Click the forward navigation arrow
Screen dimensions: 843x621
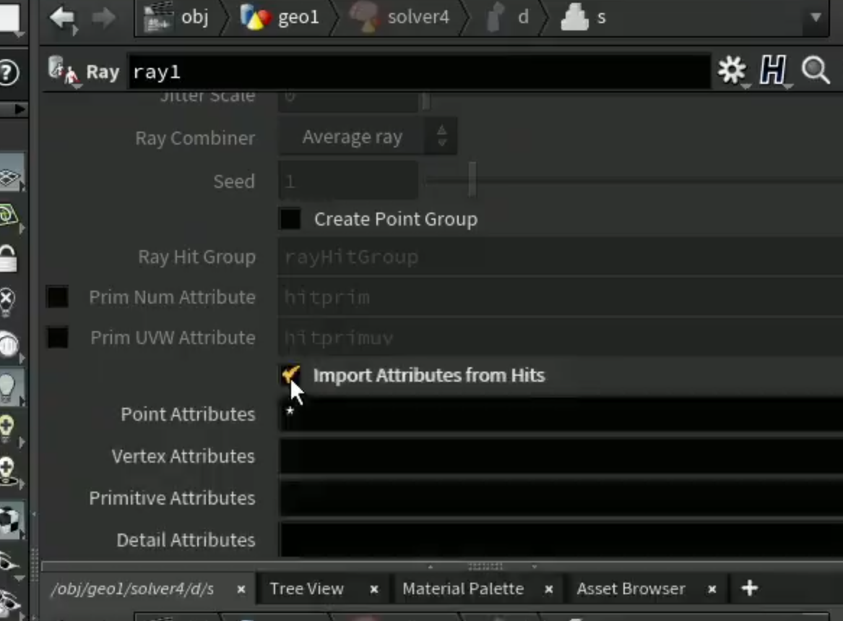click(104, 18)
